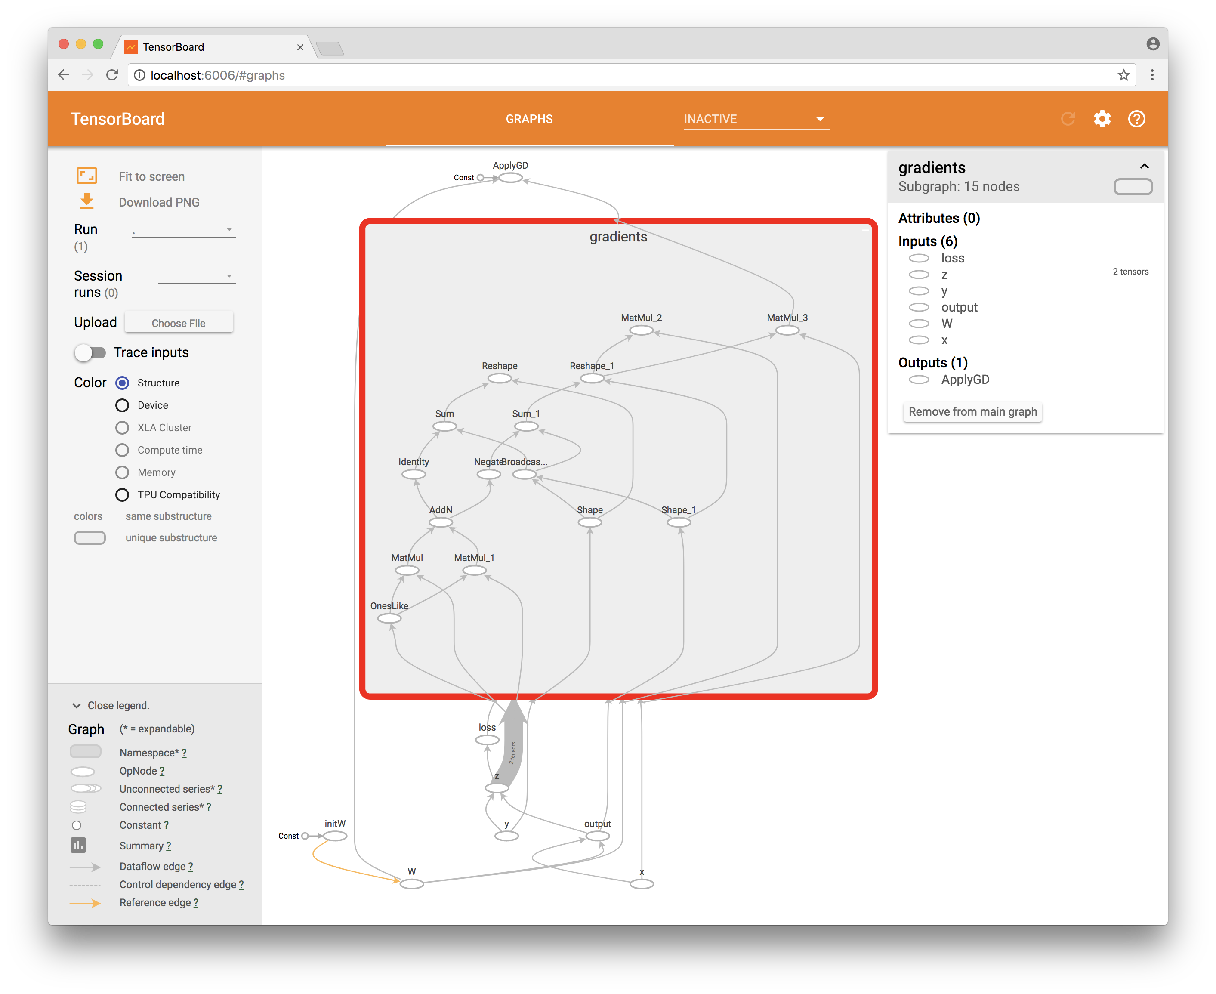Click the browser reload icon
The image size is (1216, 994).
(x=112, y=75)
